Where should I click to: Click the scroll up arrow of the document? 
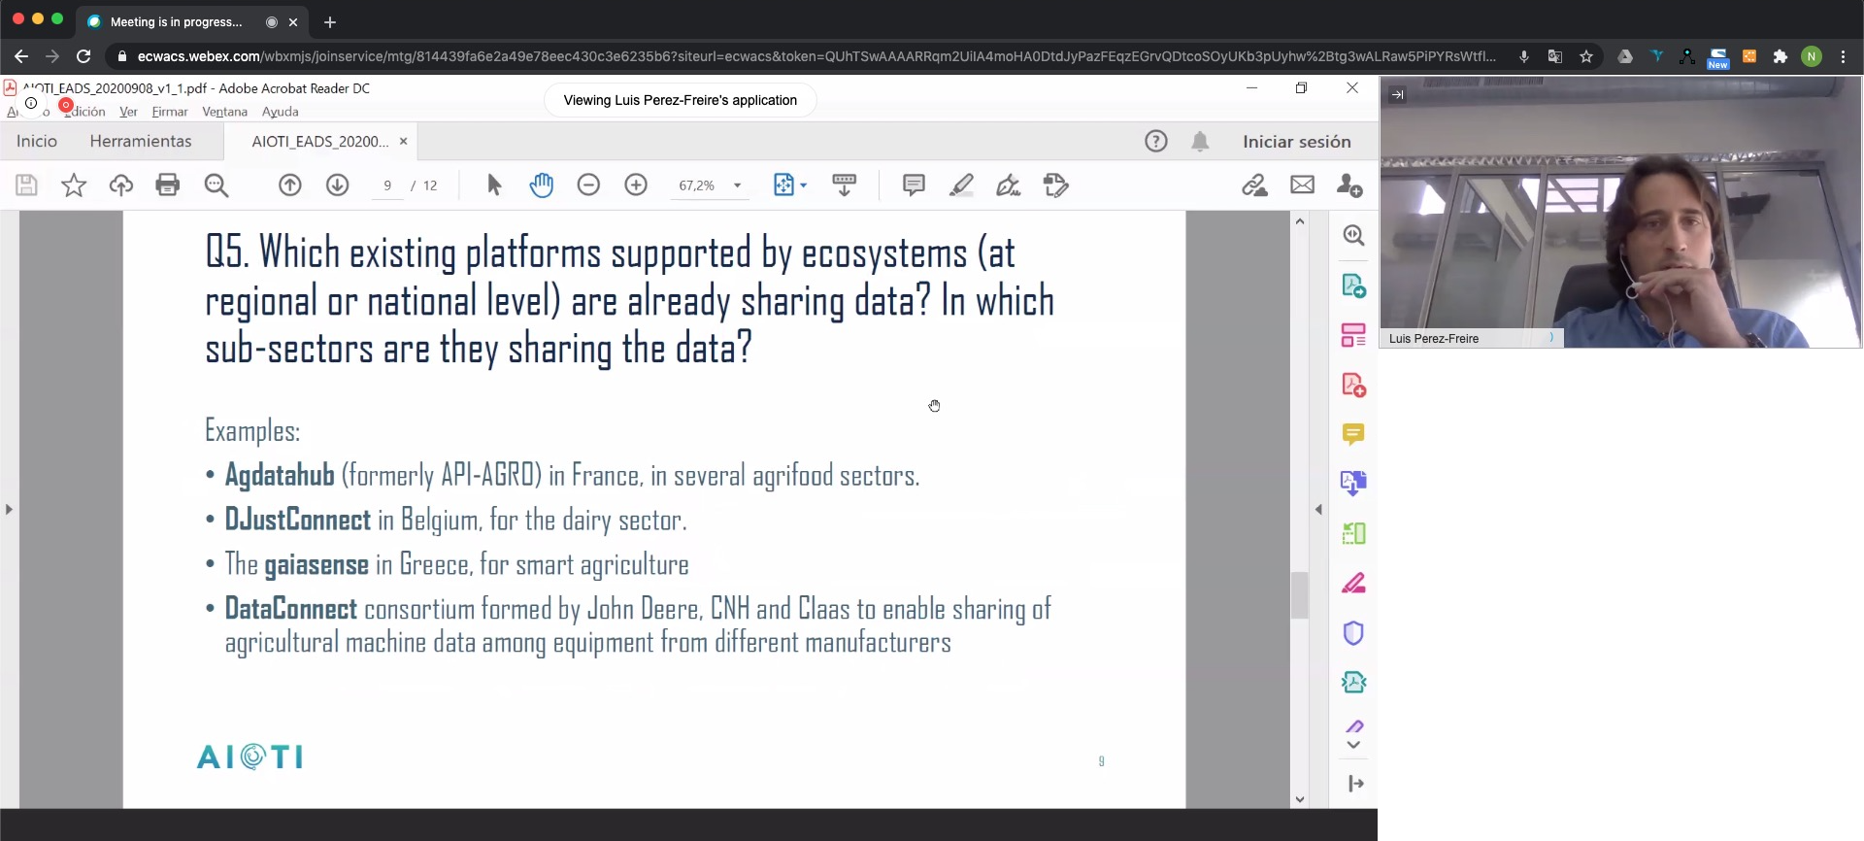[x=1299, y=221]
